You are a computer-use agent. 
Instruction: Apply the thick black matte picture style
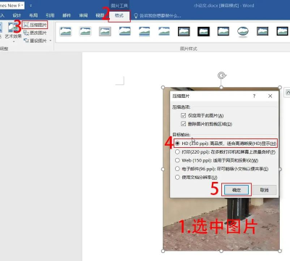(203, 31)
